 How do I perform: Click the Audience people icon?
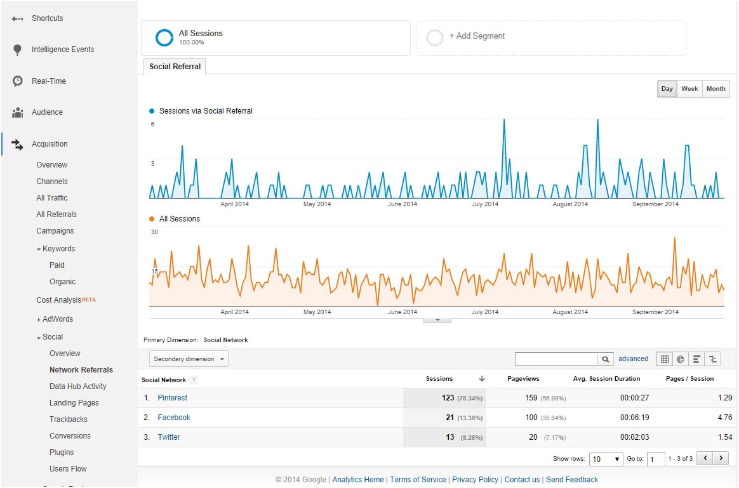point(18,112)
